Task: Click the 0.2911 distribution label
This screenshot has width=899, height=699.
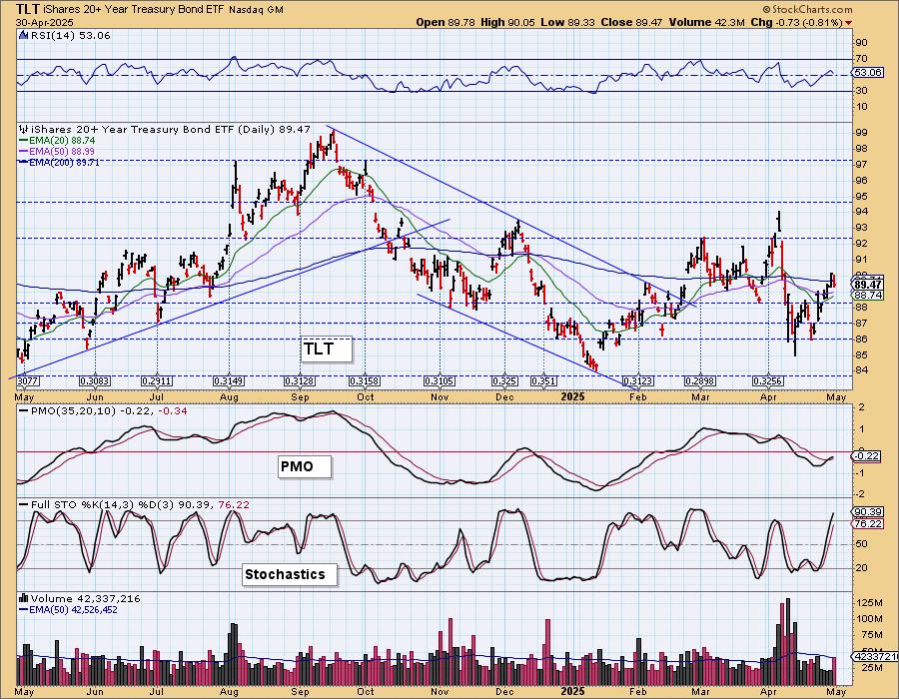Action: pos(157,381)
